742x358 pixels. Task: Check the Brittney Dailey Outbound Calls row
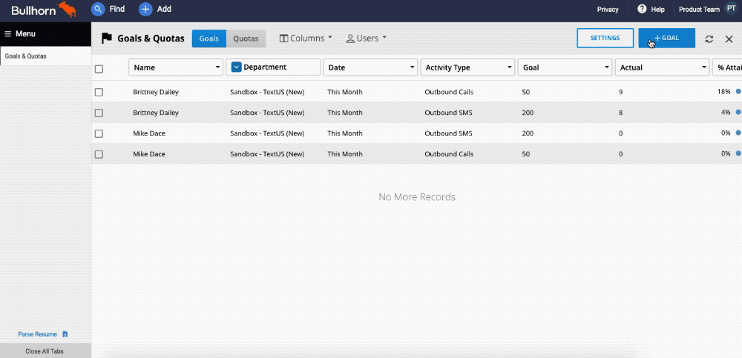click(99, 93)
